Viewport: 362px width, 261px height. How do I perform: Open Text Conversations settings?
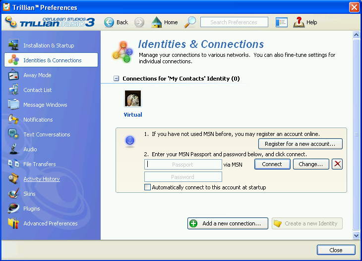tap(47, 134)
